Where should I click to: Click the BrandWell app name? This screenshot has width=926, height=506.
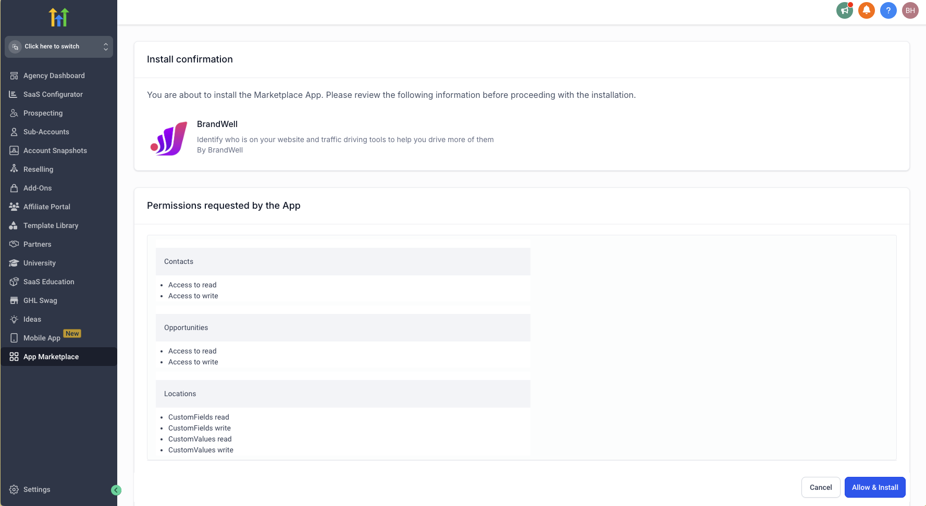tap(217, 124)
